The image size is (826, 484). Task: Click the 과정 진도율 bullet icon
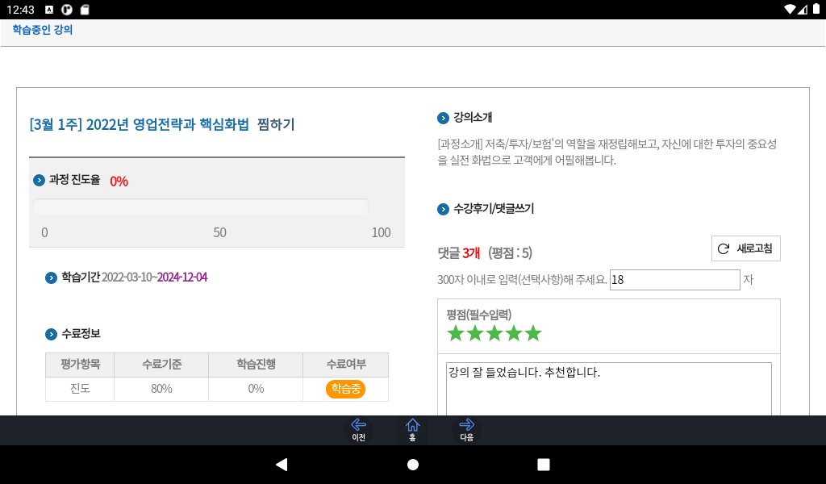39,181
